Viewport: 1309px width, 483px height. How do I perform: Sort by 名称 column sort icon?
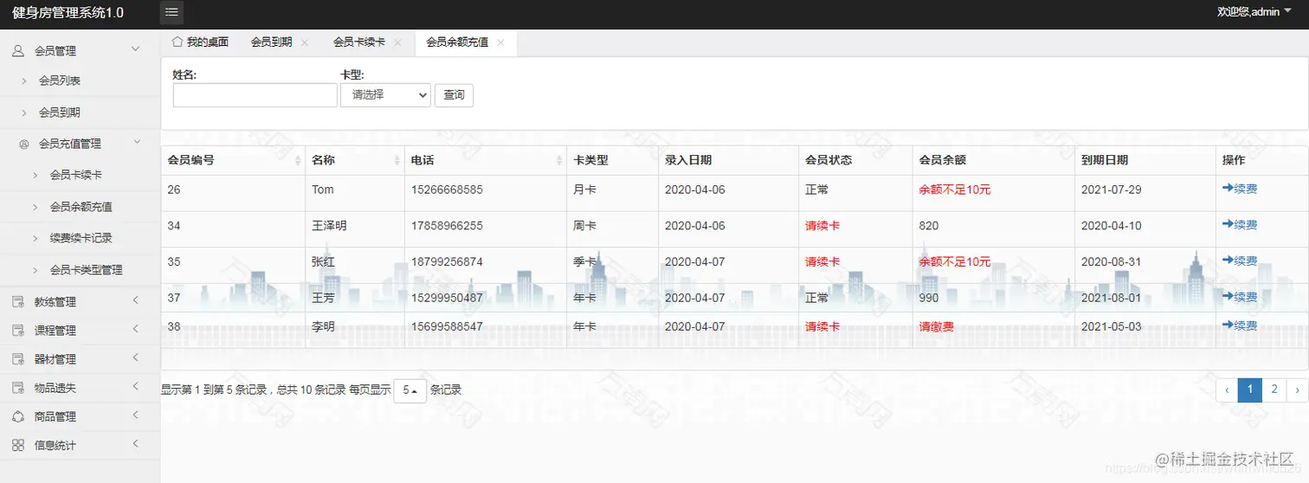[397, 160]
